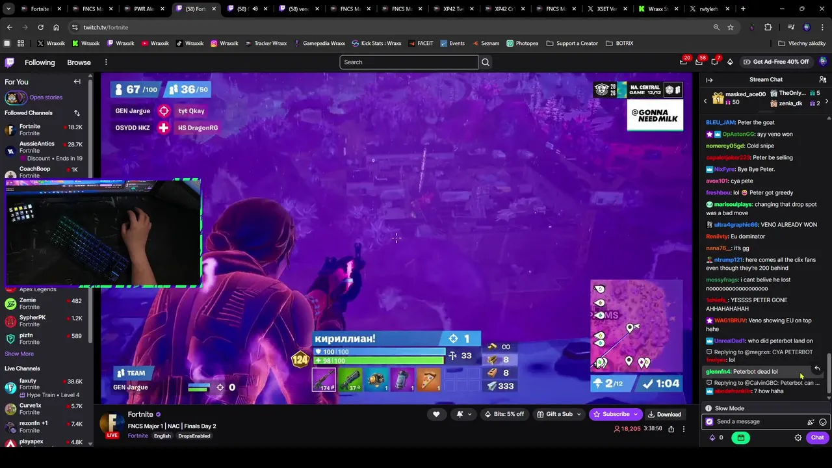Show next gifters with right chevron

pyautogui.click(x=827, y=101)
